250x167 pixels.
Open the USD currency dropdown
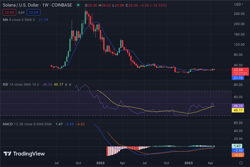coord(239,4)
